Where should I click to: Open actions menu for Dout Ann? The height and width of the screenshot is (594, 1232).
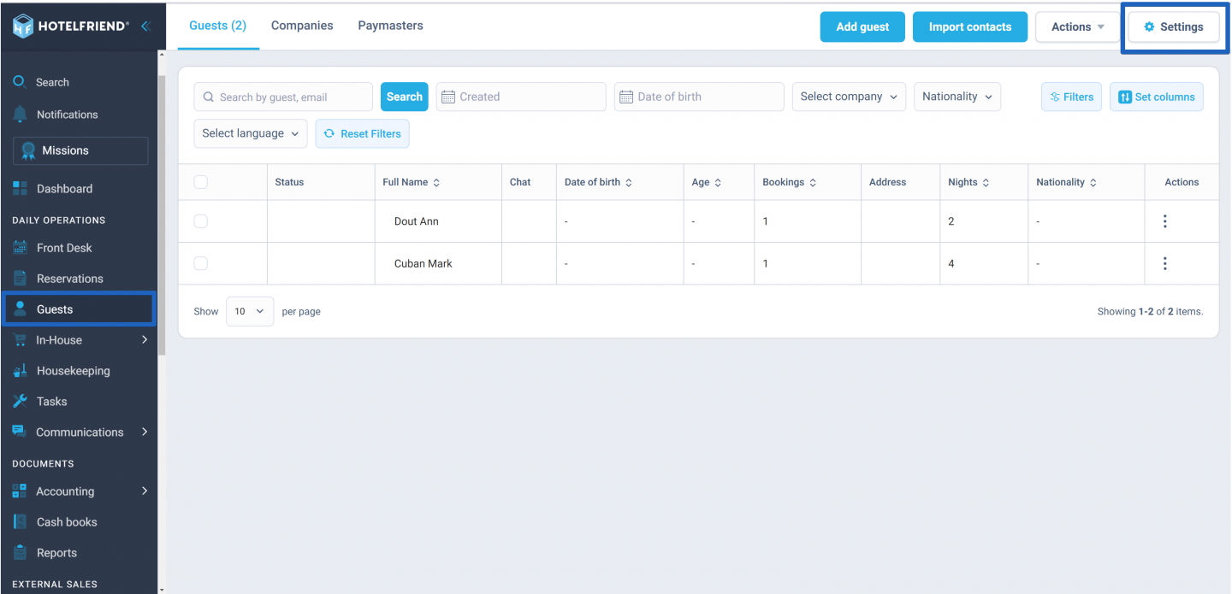coord(1164,221)
